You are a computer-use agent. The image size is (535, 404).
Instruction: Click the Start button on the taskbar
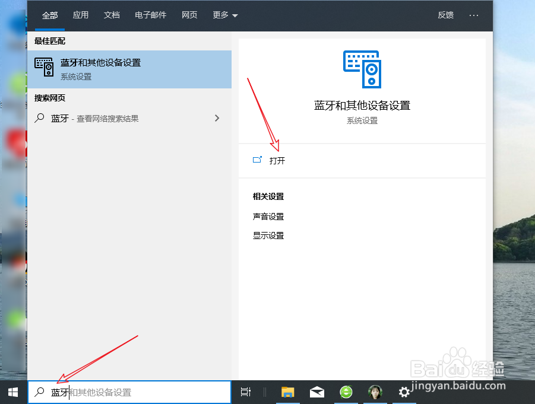tap(12, 392)
